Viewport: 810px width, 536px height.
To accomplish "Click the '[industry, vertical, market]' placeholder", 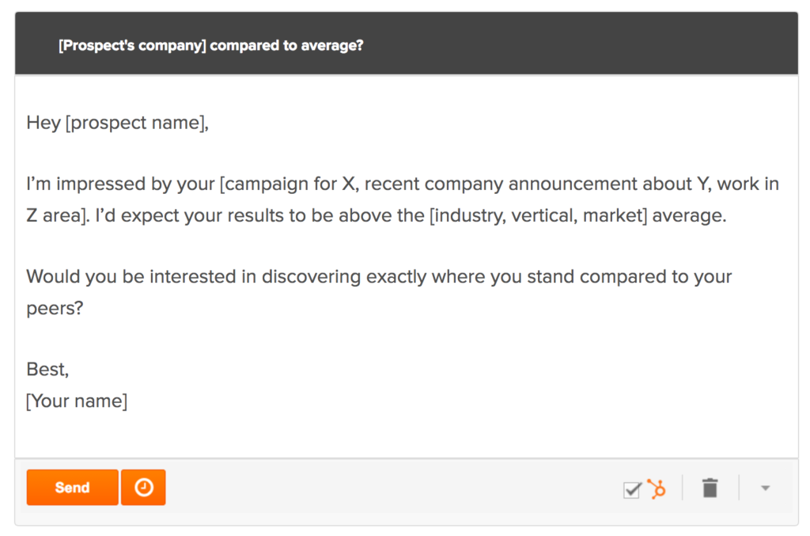I will pos(538,215).
